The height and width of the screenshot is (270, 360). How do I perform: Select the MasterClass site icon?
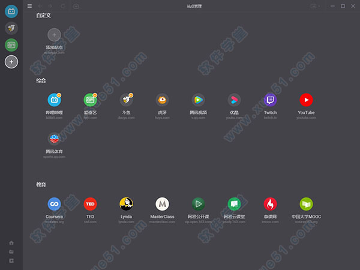pyautogui.click(x=162, y=204)
